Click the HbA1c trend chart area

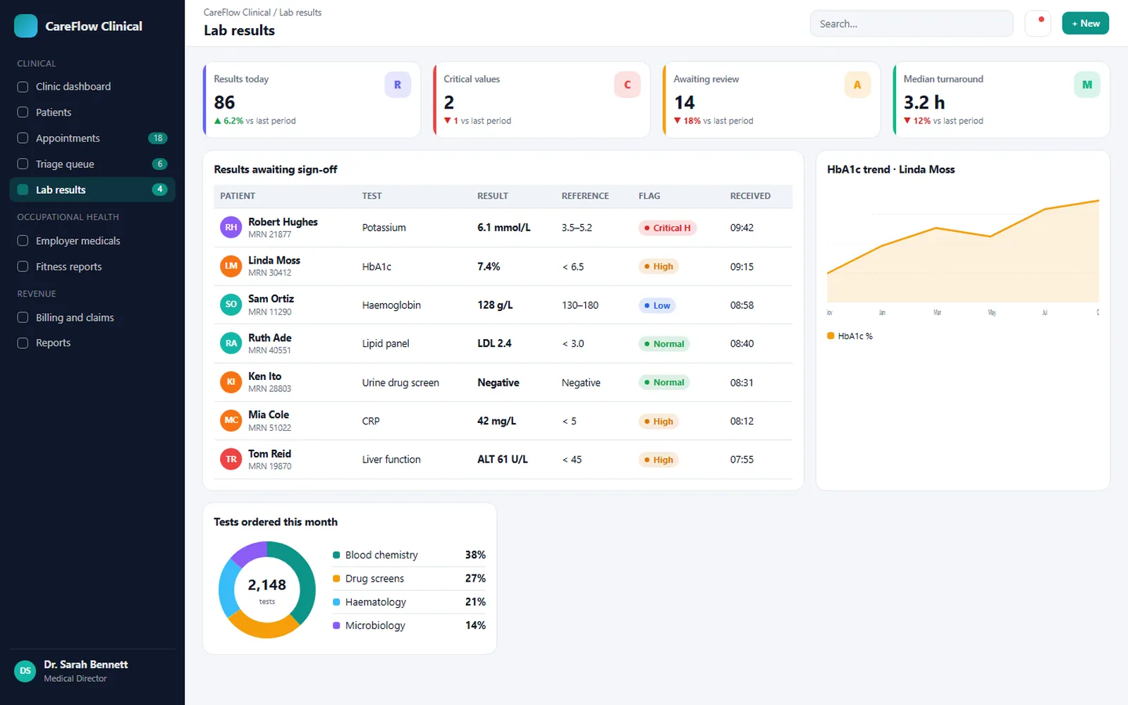coord(963,254)
